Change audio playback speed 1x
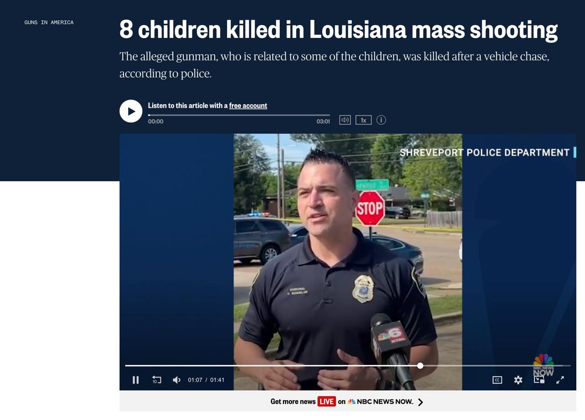This screenshot has width=585, height=420. point(363,120)
